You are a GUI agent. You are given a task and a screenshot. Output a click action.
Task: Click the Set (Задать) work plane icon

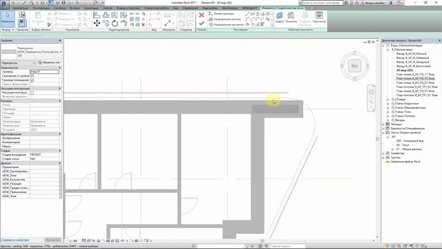280,17
